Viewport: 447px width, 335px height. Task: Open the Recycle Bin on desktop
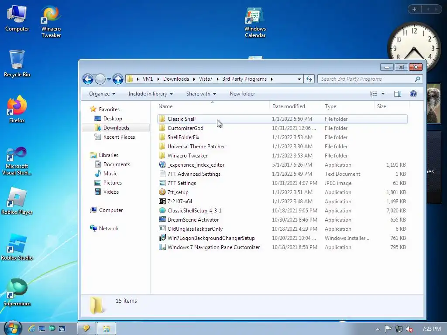pos(17,63)
